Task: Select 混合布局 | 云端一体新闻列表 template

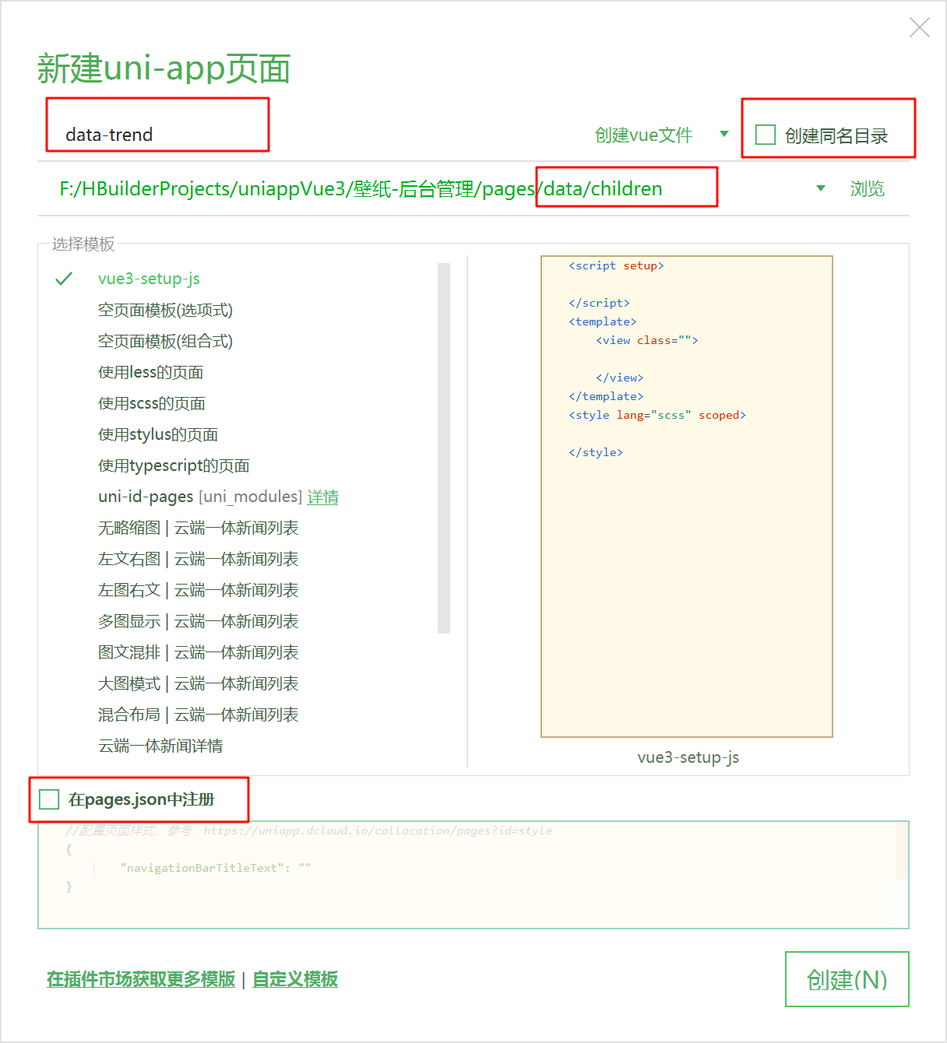Action: click(x=198, y=715)
